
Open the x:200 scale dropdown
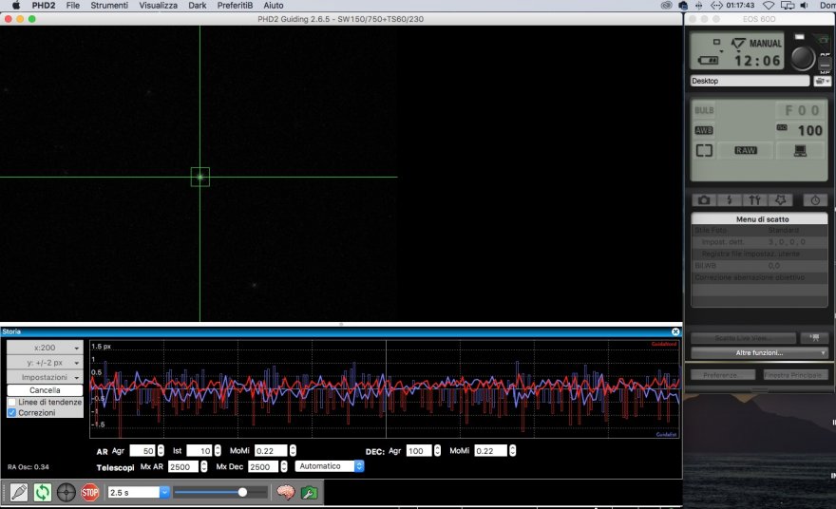tap(45, 349)
